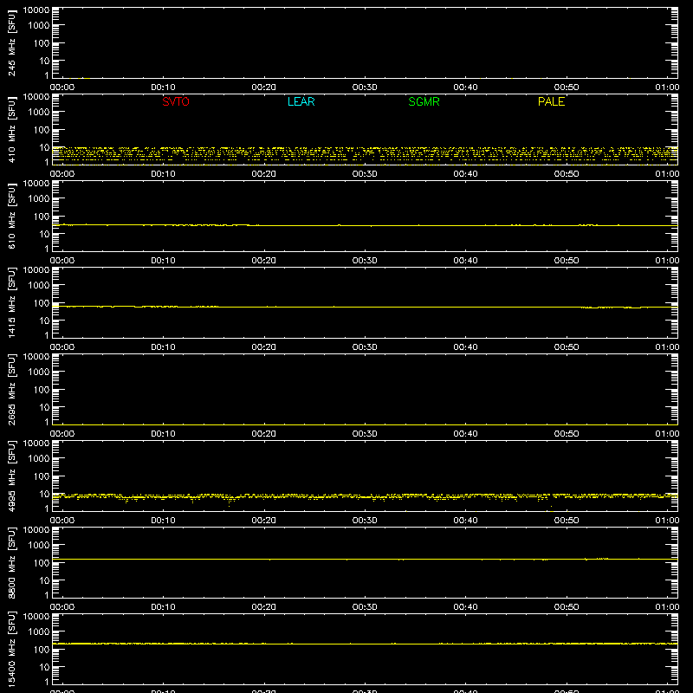Screen dimensions: 693x693
Task: Click the 10000 tick value in 245 MHz panel
Action: pos(36,10)
